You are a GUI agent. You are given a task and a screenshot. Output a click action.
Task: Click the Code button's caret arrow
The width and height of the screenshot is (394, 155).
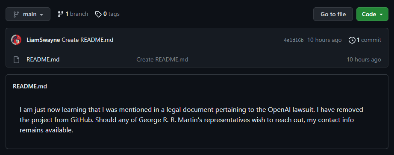tap(381, 15)
